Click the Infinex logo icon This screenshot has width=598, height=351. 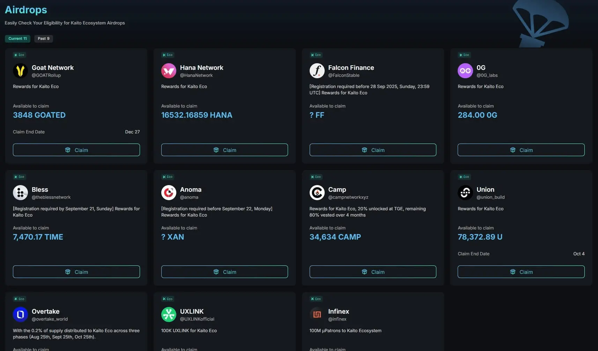[x=317, y=315]
